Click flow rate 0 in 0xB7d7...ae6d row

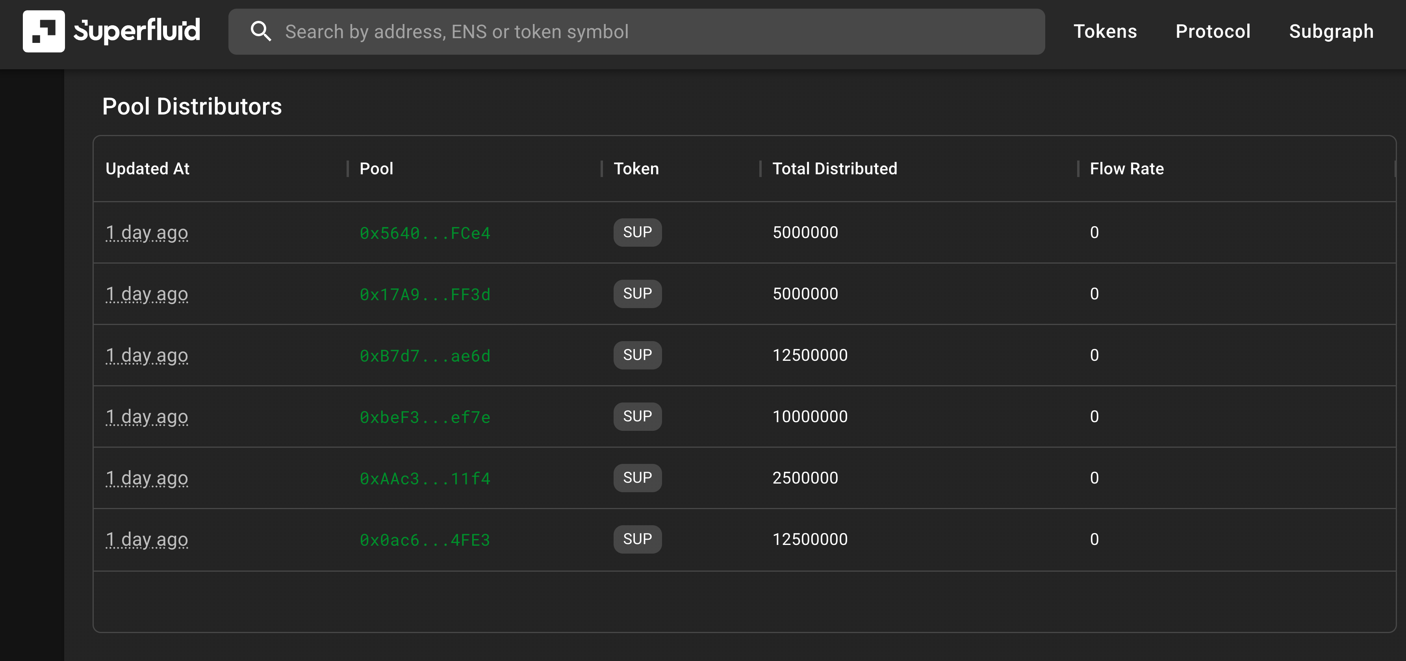point(1094,355)
